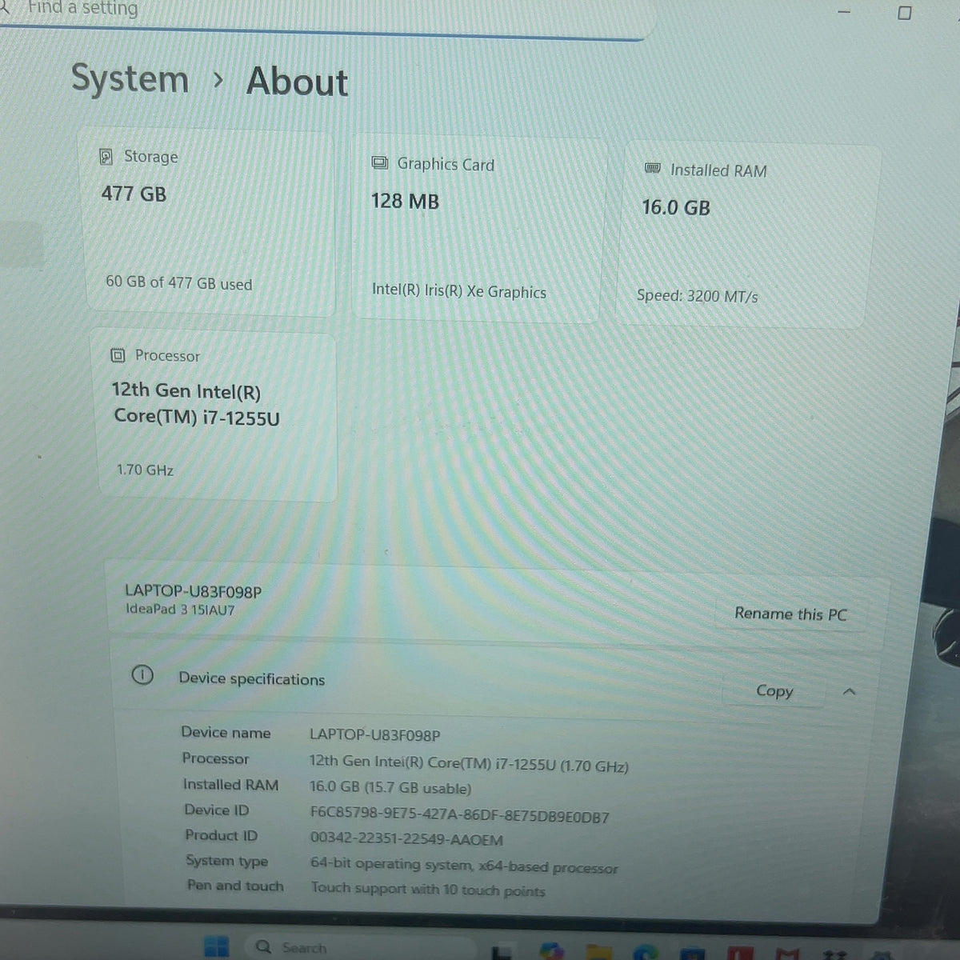Click the taskbar Search box

[x=360, y=948]
